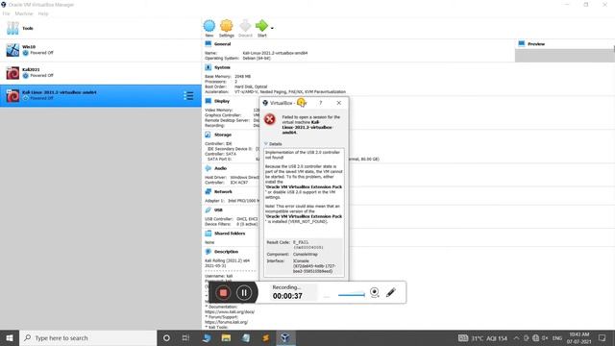Toggle the webcam icon in recorder bar
The image size is (615, 346).
[x=375, y=292]
